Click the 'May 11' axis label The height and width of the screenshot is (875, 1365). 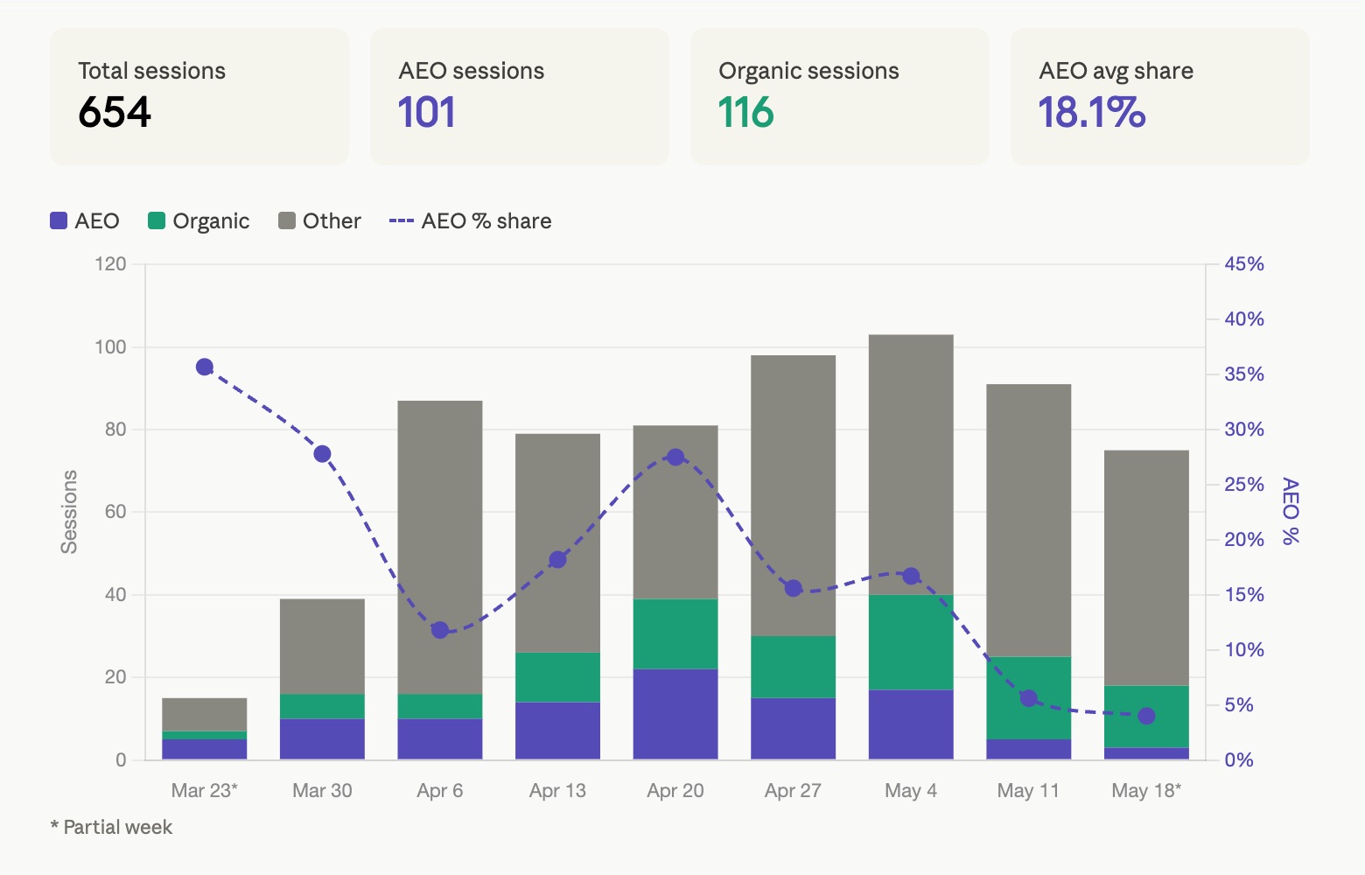(x=1029, y=790)
